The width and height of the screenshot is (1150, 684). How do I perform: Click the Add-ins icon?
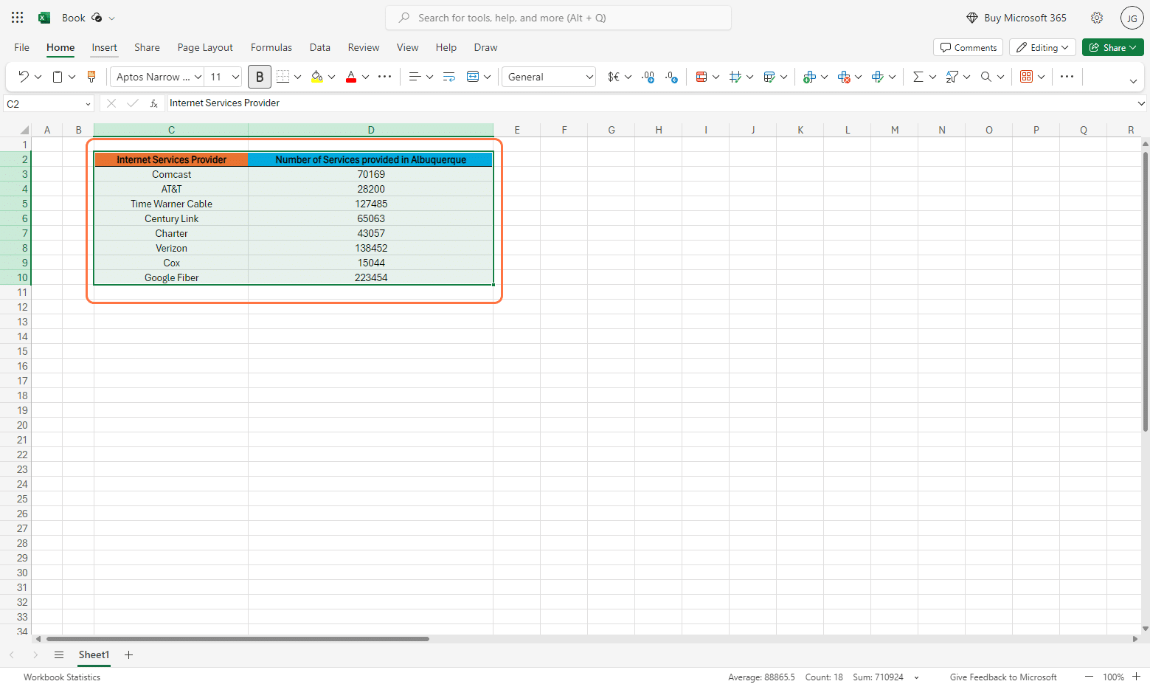point(1026,77)
